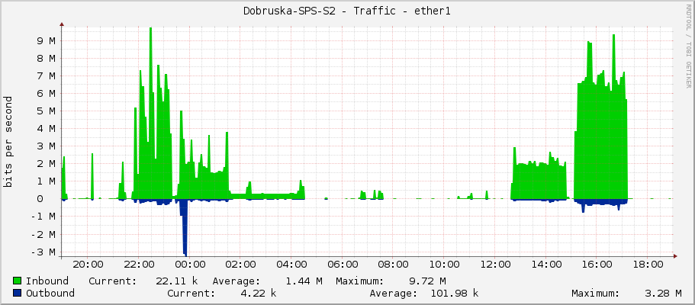Viewport: 695px width, 305px height.
Task: Click the '22:00' time axis label
Action: point(139,265)
